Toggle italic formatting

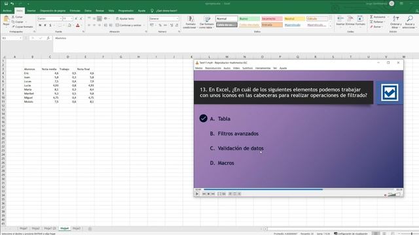click(45, 25)
